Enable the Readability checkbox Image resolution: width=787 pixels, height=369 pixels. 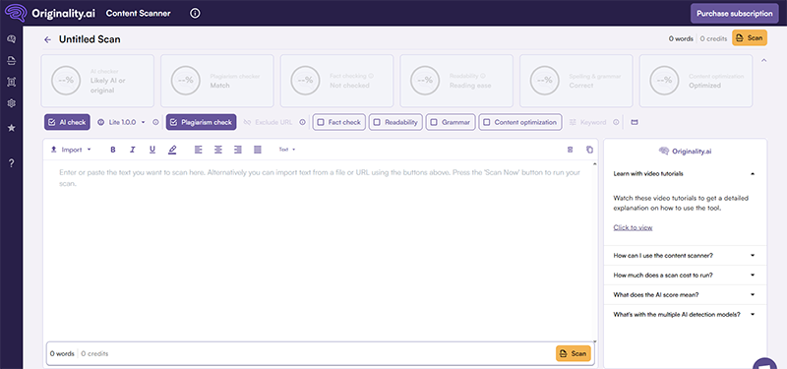[396, 122]
